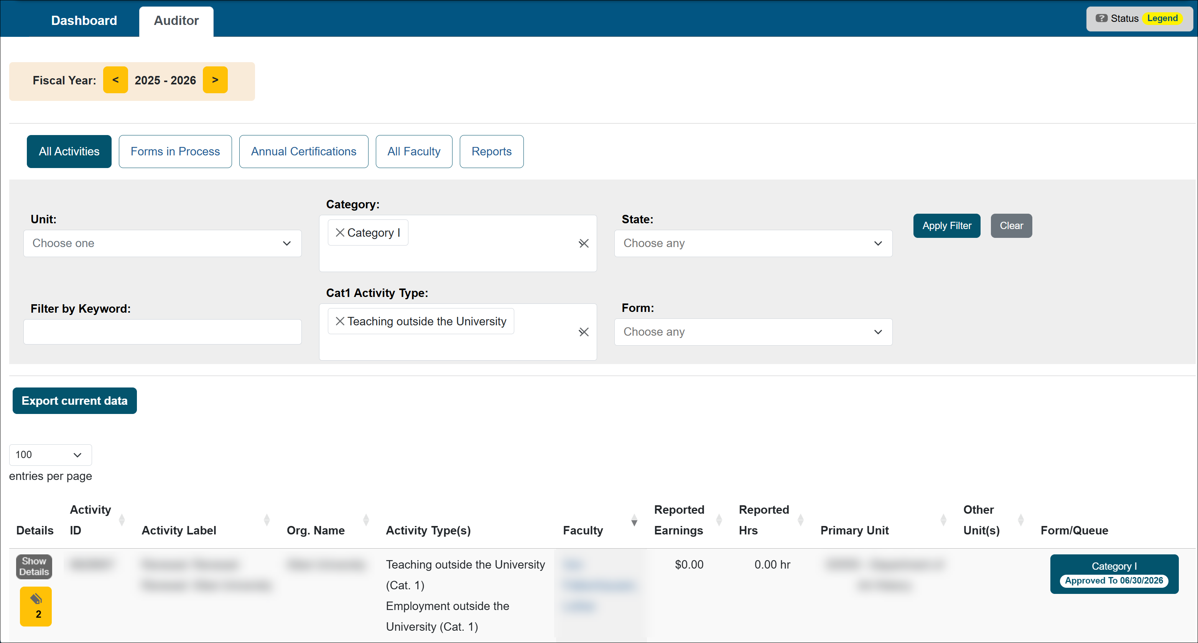Click the Filter by Keyword field
The height and width of the screenshot is (643, 1198).
(x=162, y=332)
